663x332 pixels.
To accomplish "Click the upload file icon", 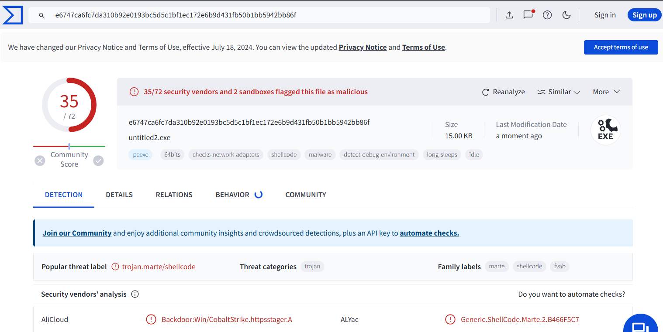I will [509, 15].
